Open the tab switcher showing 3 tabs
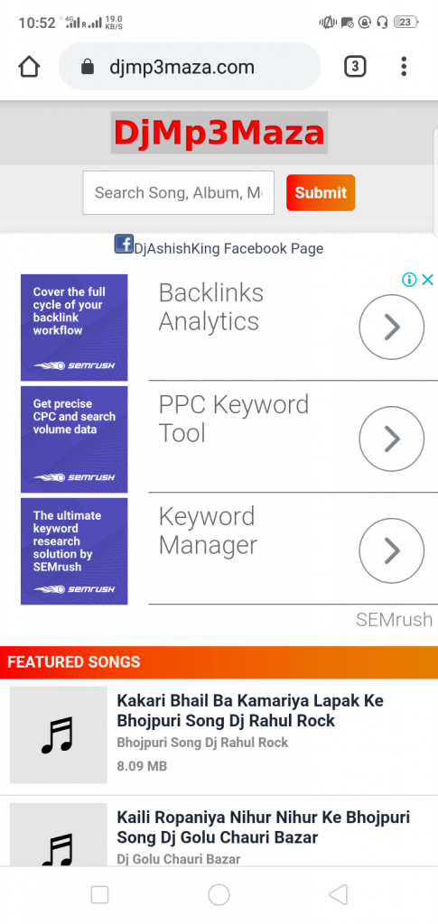Viewport: 438px width, 924px height. (355, 67)
